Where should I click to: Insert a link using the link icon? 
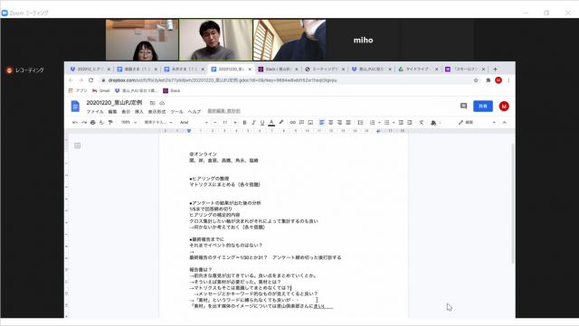point(292,123)
